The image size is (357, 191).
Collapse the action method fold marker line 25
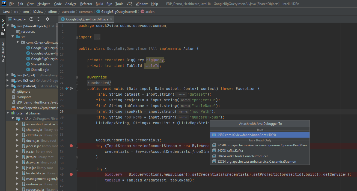(77, 89)
